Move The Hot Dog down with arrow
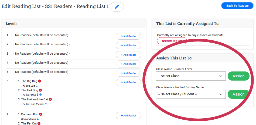The height and width of the screenshot is (125, 256). coord(37,95)
